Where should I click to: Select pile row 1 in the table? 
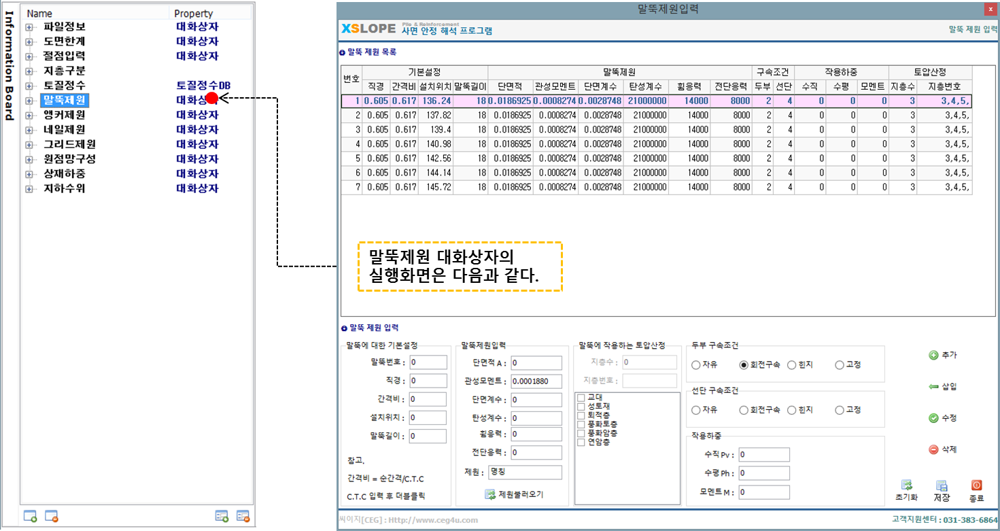coord(657,101)
